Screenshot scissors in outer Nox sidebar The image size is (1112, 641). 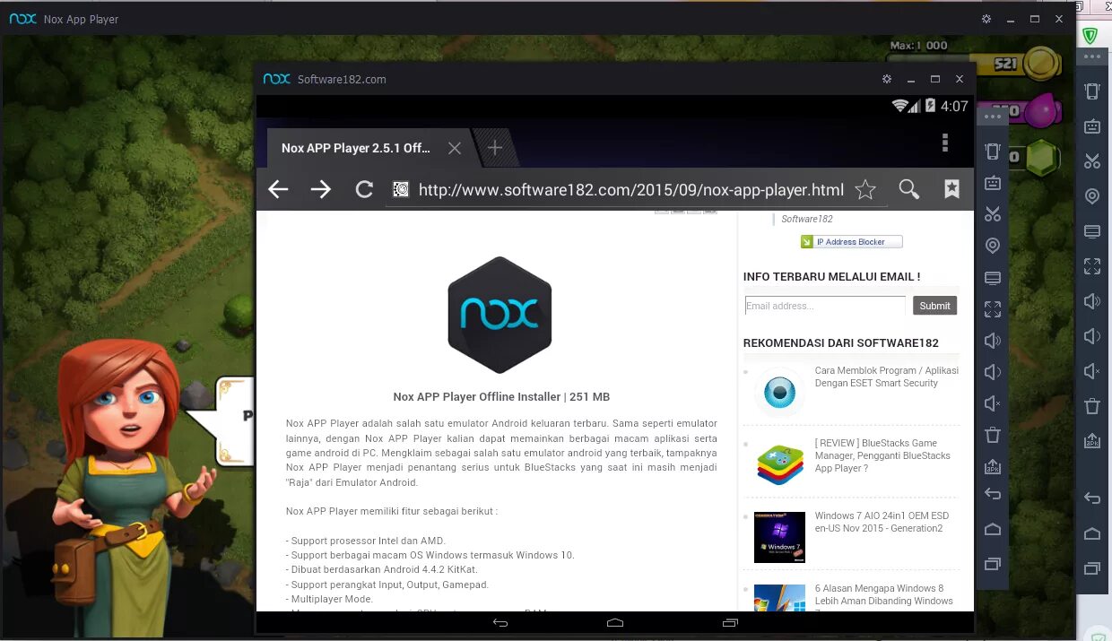click(x=1092, y=161)
